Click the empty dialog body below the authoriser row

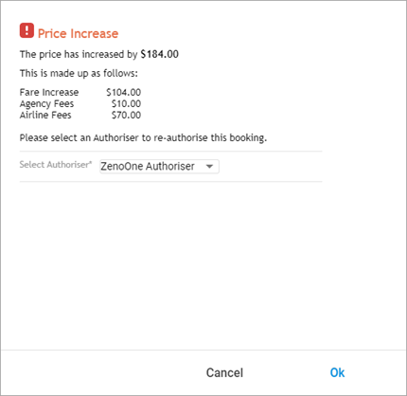(x=203, y=265)
